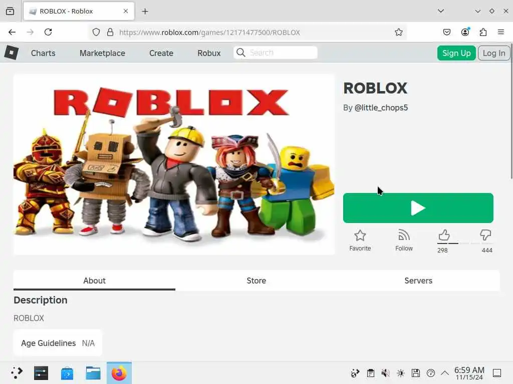This screenshot has height=384, width=513.
Task: Click the like/dislike vote ratio bar
Action: (464, 243)
